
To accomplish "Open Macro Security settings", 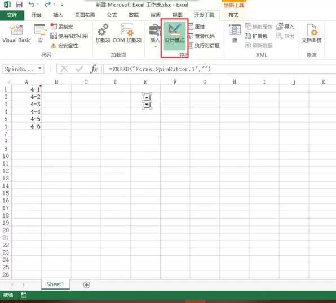I will pos(64,46).
